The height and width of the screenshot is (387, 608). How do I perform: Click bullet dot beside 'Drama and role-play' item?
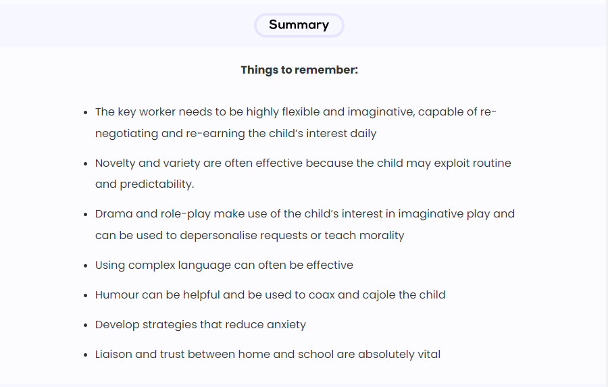(86, 215)
